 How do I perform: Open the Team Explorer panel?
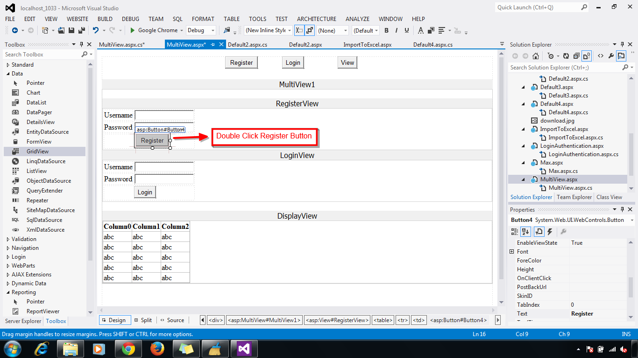coord(574,197)
